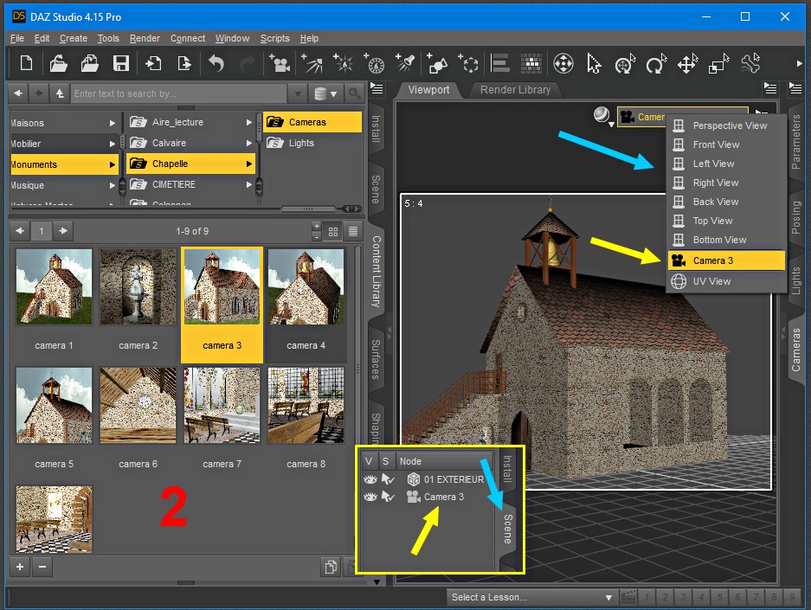This screenshot has width=811, height=610.
Task: Select the Rotate tool icon
Action: coord(656,64)
